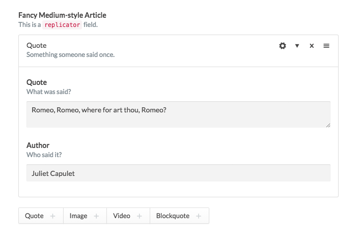The height and width of the screenshot is (240, 359).
Task: Click the red replicator code label
Action: (x=62, y=24)
